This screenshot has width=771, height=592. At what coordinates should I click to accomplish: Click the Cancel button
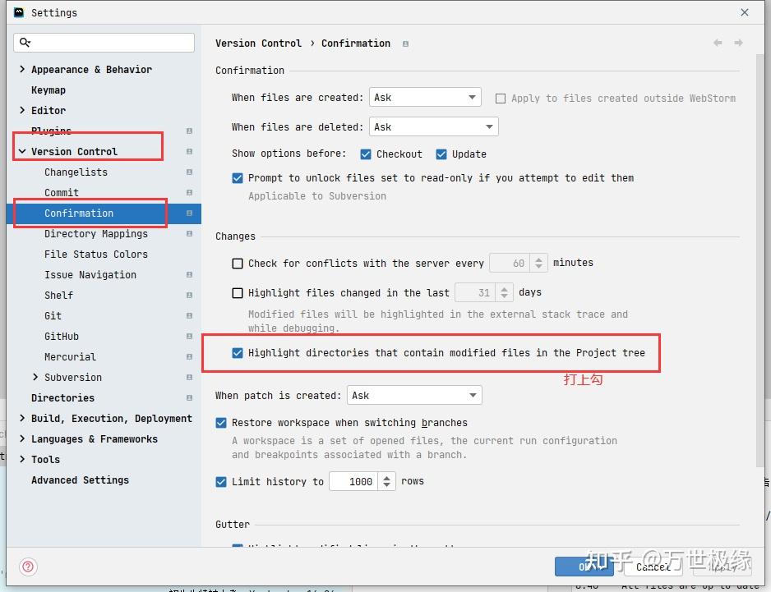click(x=653, y=567)
